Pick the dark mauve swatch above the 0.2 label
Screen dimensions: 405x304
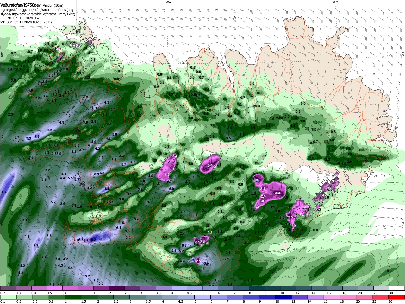point(8,288)
